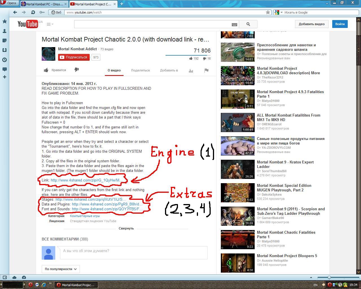Viewport: 361px width, 289px height.
Task: Click the EN language indicator in tray
Action: tap(316, 285)
